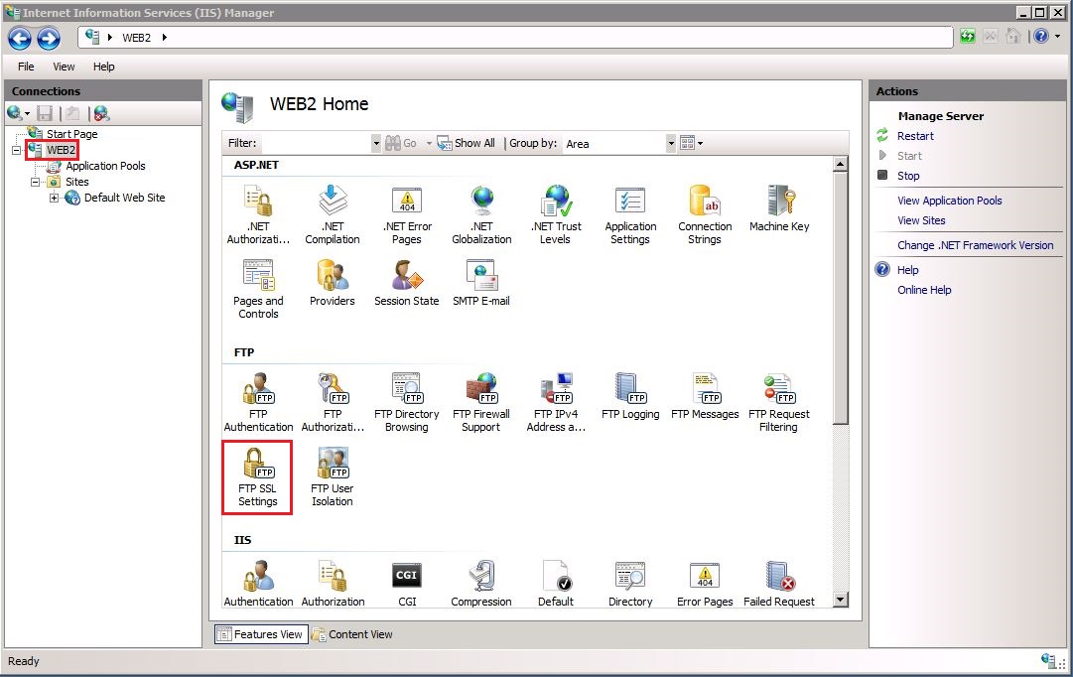Collapse the WEB2 server tree node
The width and height of the screenshot is (1073, 677).
pos(17,151)
